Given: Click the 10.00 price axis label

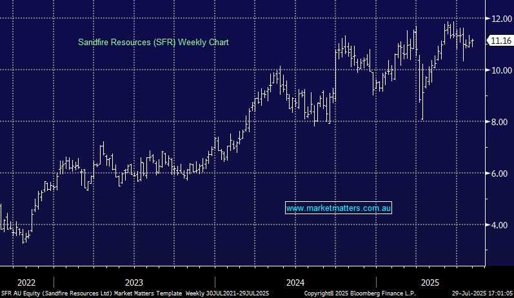Looking at the screenshot, I should click(502, 70).
